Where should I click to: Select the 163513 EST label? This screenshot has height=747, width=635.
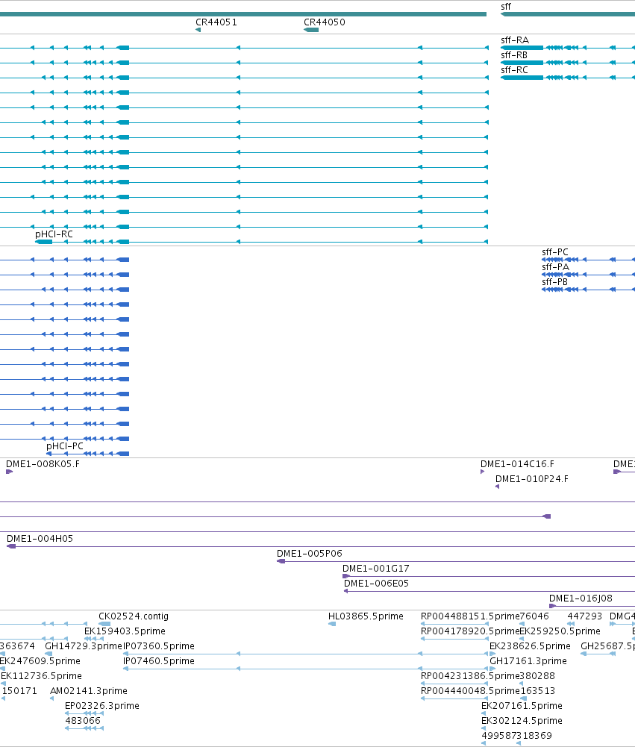coord(538,691)
